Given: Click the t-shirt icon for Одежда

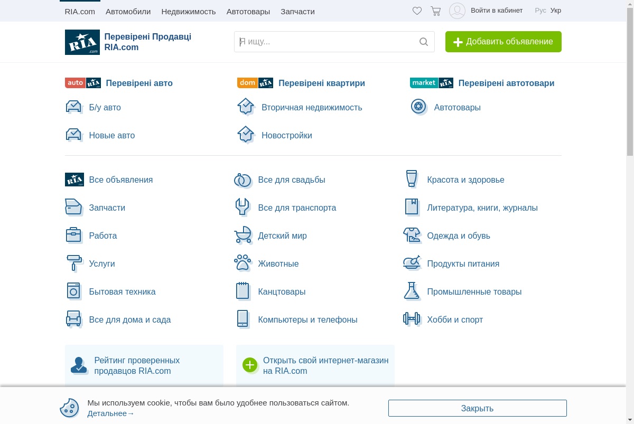Looking at the screenshot, I should pyautogui.click(x=412, y=235).
